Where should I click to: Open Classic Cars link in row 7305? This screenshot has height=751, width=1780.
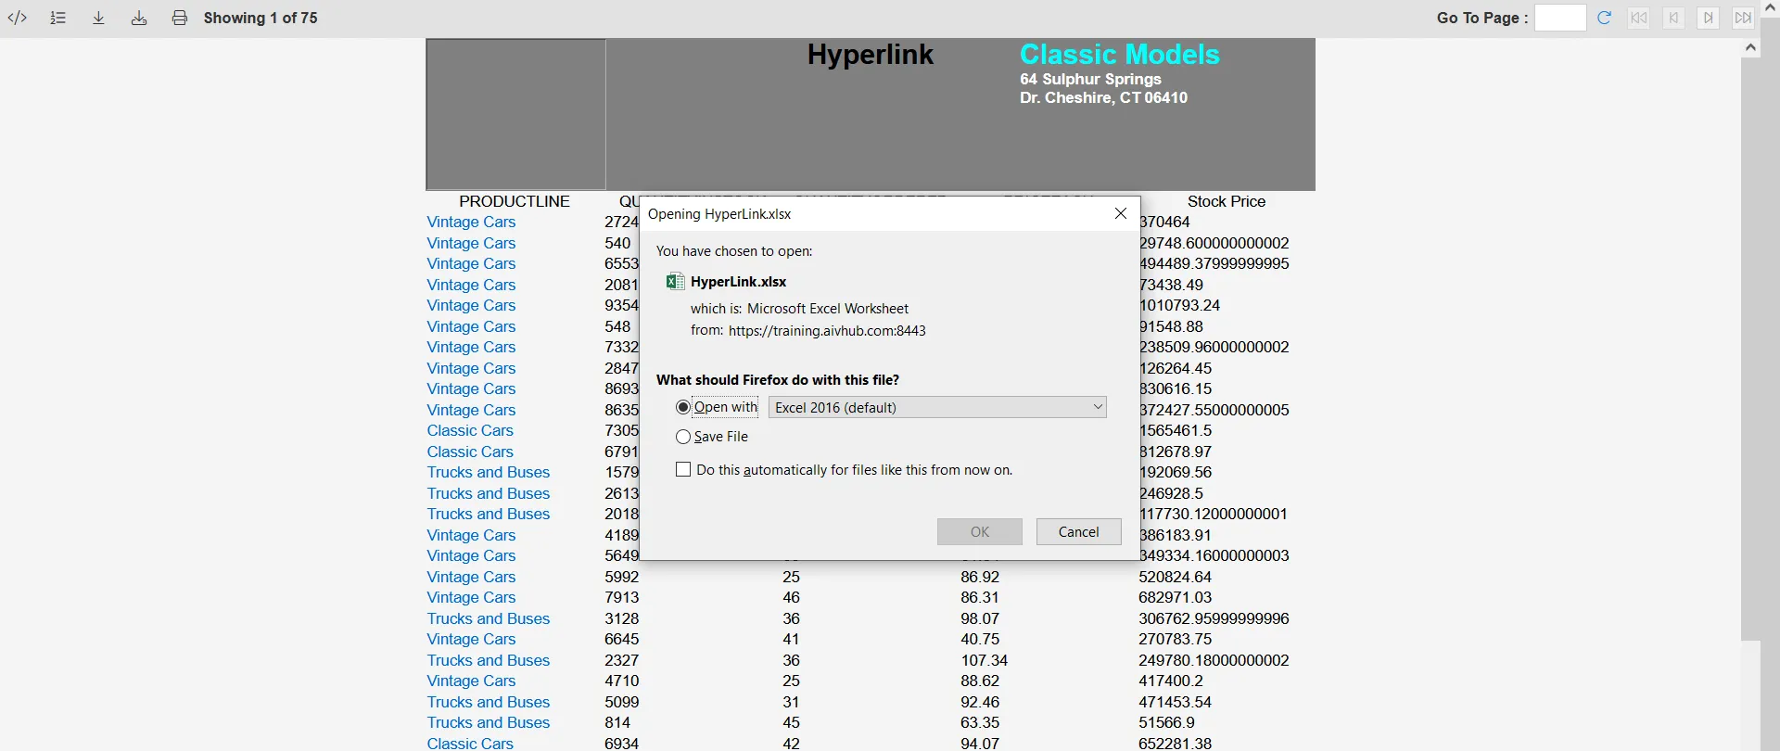pos(470,431)
